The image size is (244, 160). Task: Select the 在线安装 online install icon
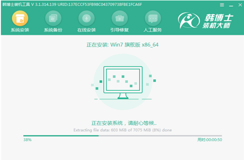[x=87, y=18]
